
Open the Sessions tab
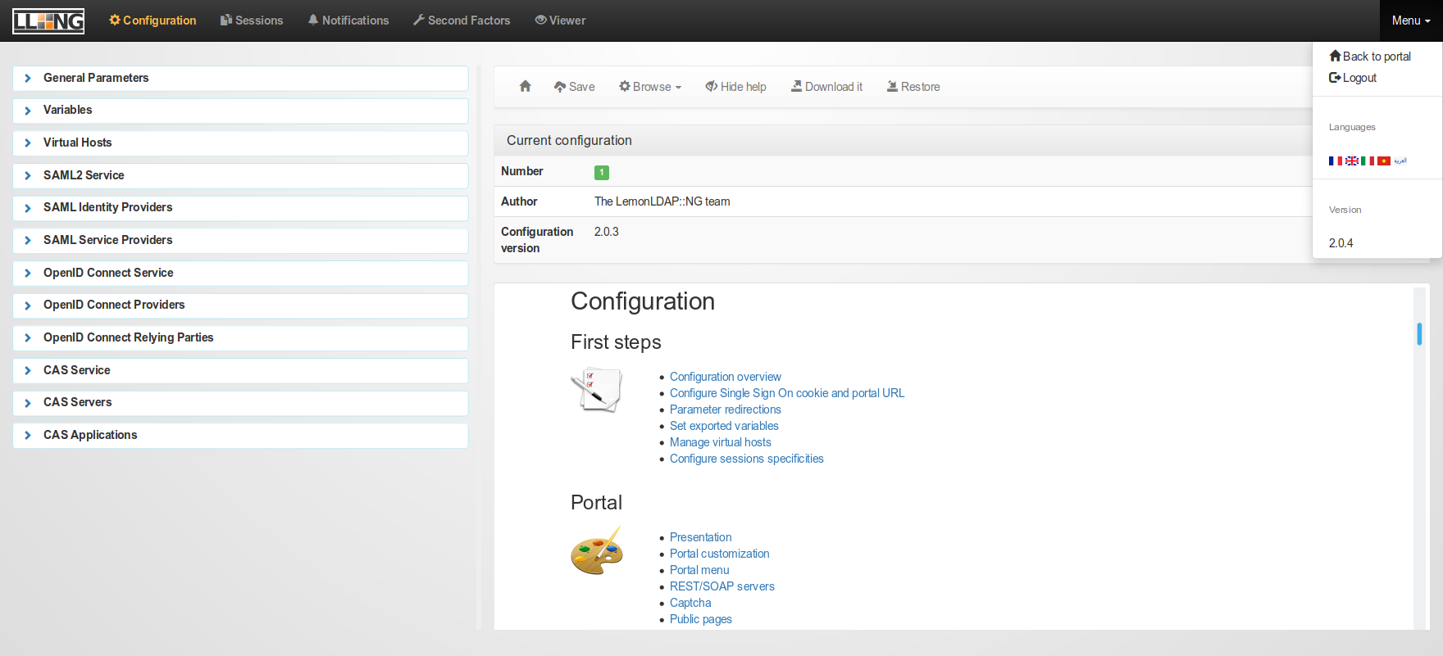252,20
